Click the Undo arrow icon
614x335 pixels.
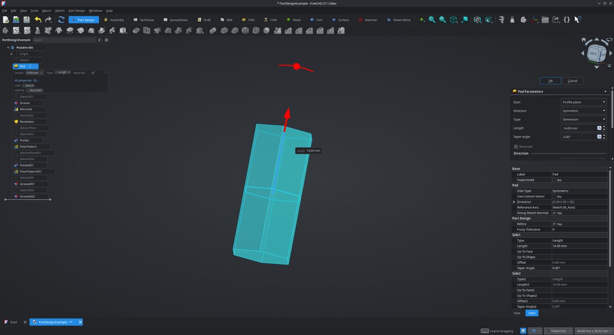[38, 19]
